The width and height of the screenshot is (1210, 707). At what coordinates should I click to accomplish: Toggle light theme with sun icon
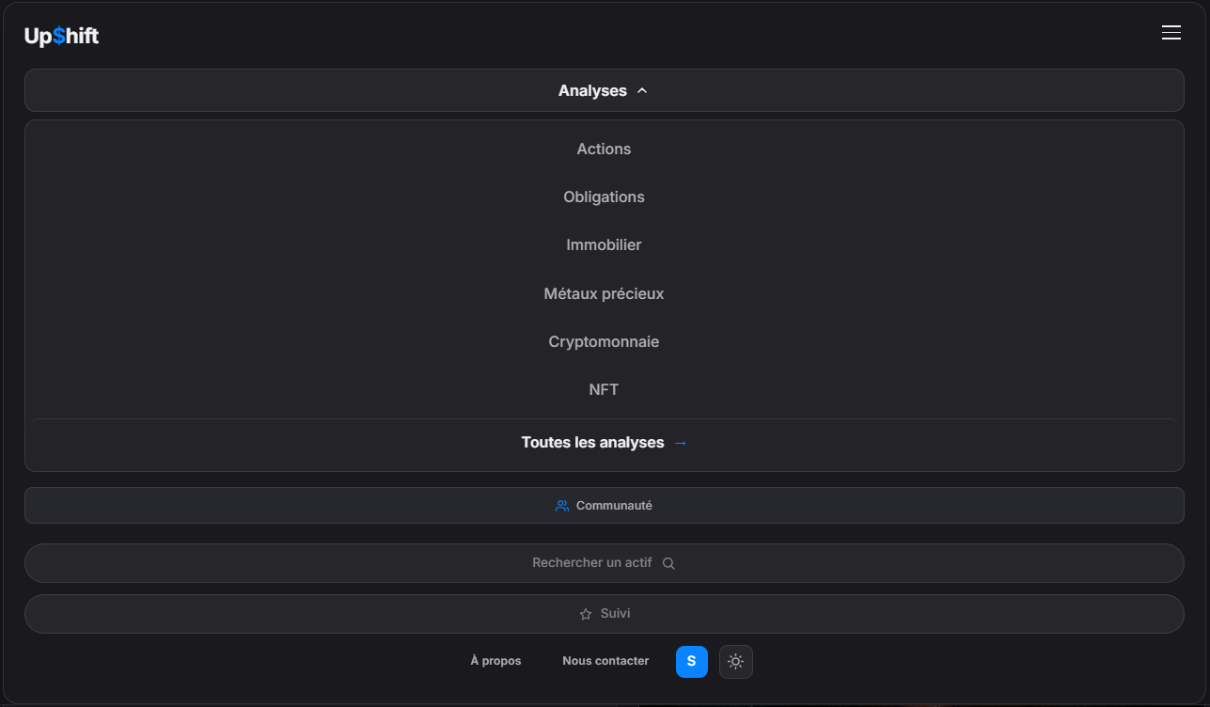tap(735, 662)
